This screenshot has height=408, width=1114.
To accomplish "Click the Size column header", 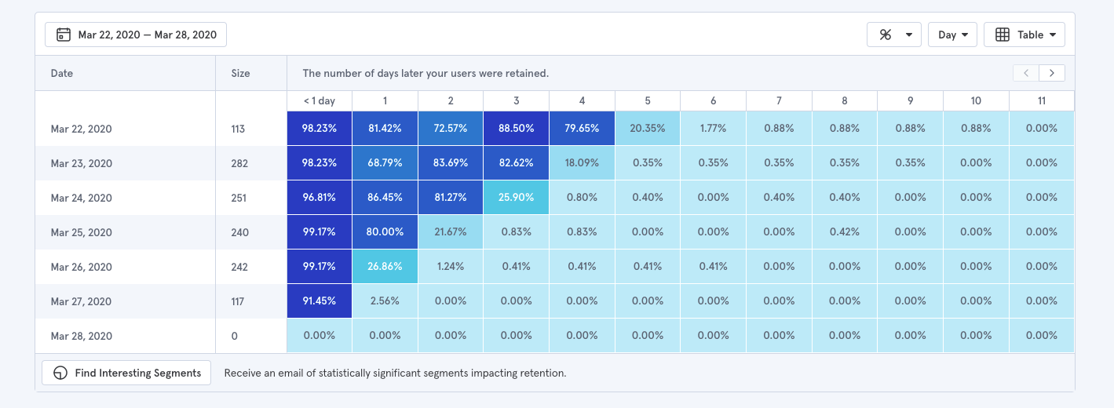I will pos(240,73).
